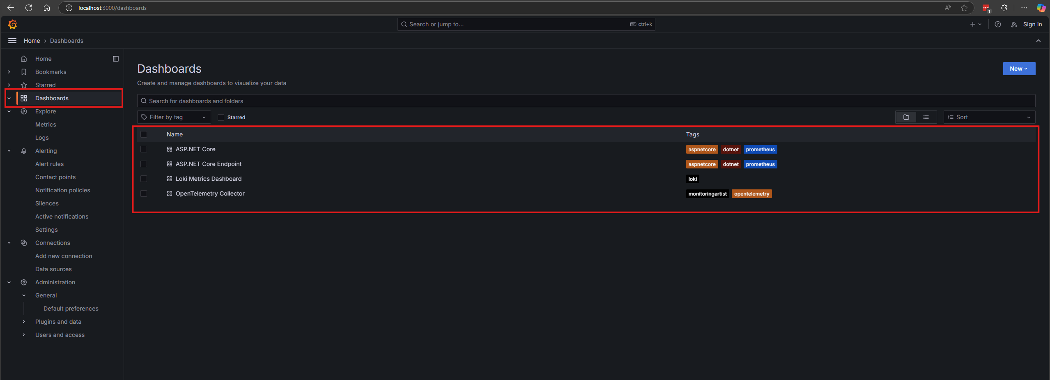Click the Home house icon in sidebar
Image resolution: width=1050 pixels, height=380 pixels.
point(24,59)
